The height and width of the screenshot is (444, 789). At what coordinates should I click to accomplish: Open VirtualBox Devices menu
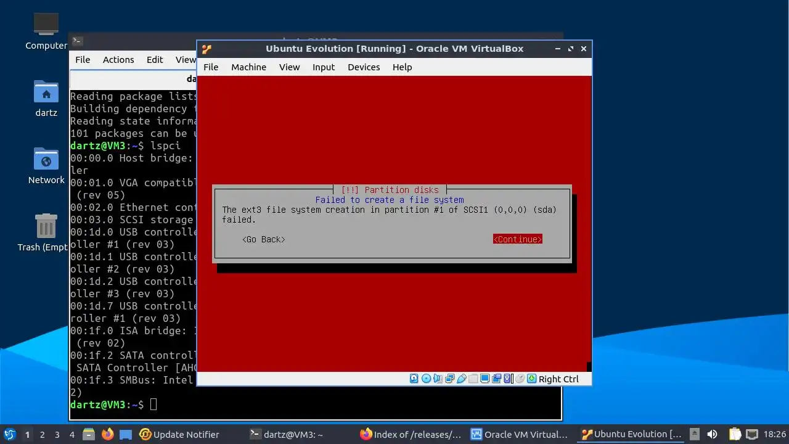tap(364, 67)
